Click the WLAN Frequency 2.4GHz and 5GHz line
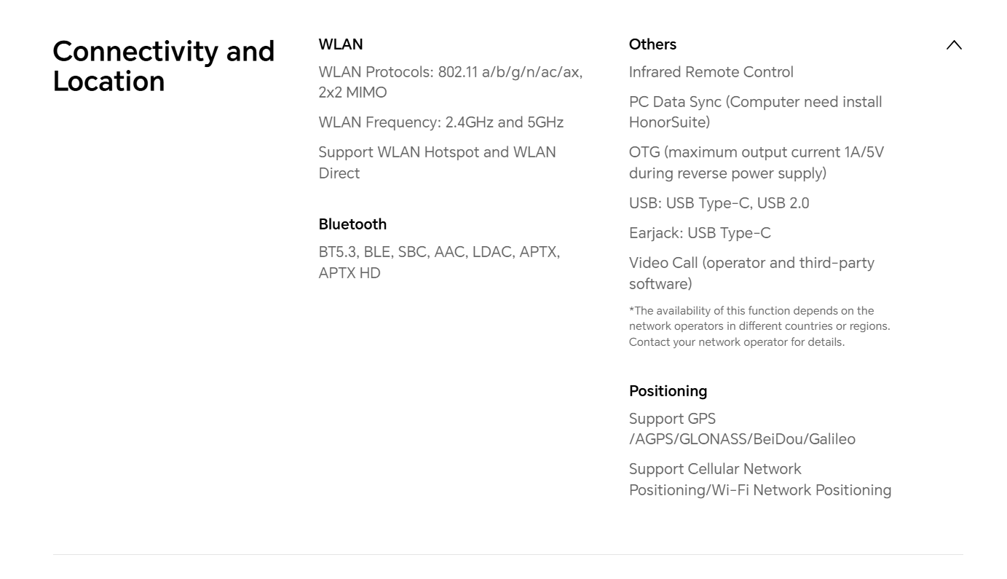Image resolution: width=1007 pixels, height=579 pixels. point(441,122)
